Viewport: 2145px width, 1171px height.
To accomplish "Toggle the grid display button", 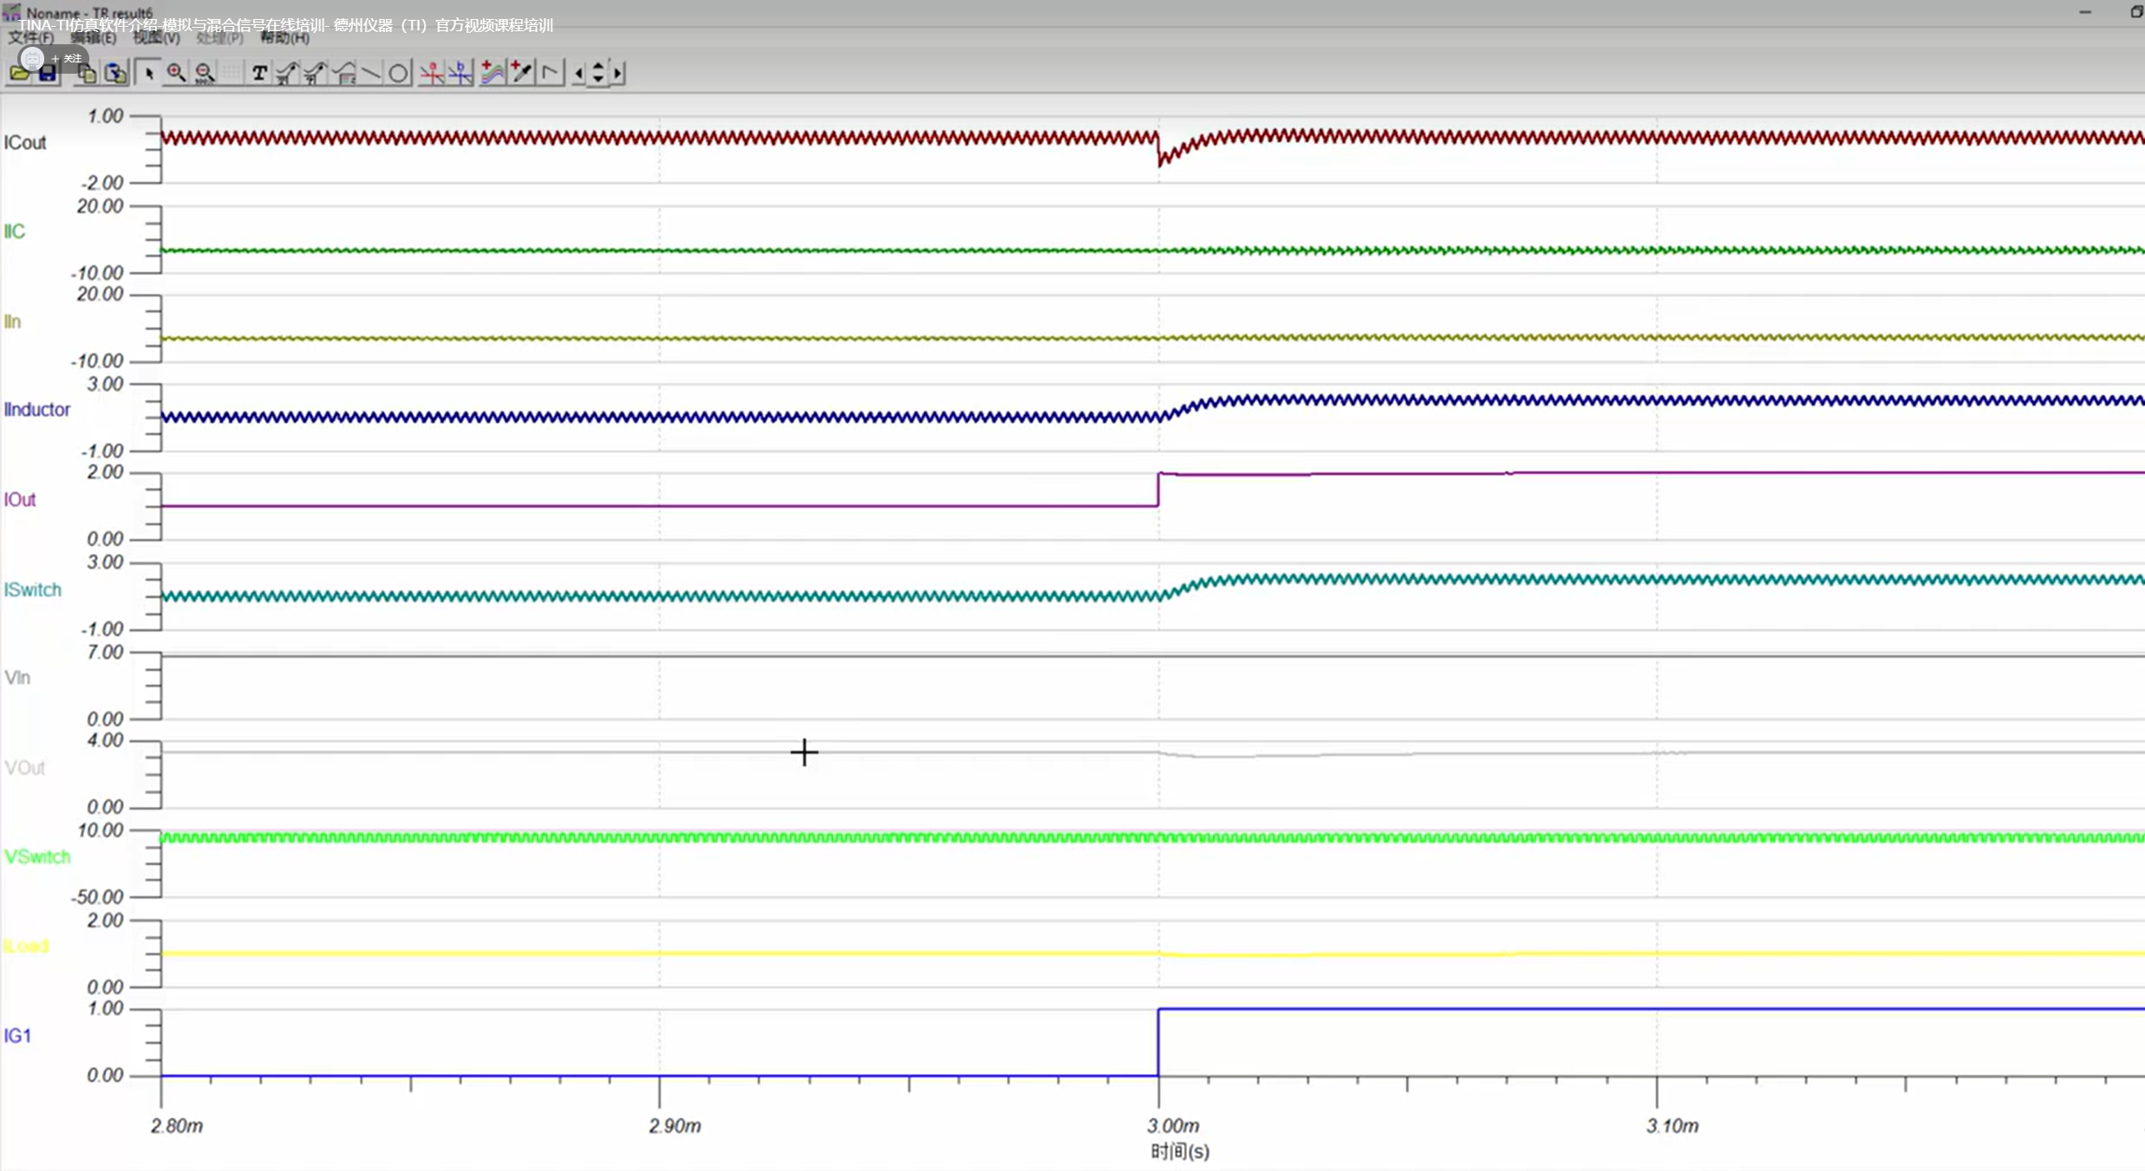I will click(x=231, y=73).
